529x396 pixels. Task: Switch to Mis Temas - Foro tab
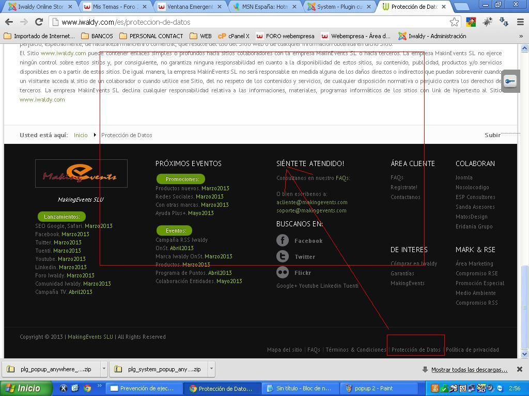click(x=115, y=6)
